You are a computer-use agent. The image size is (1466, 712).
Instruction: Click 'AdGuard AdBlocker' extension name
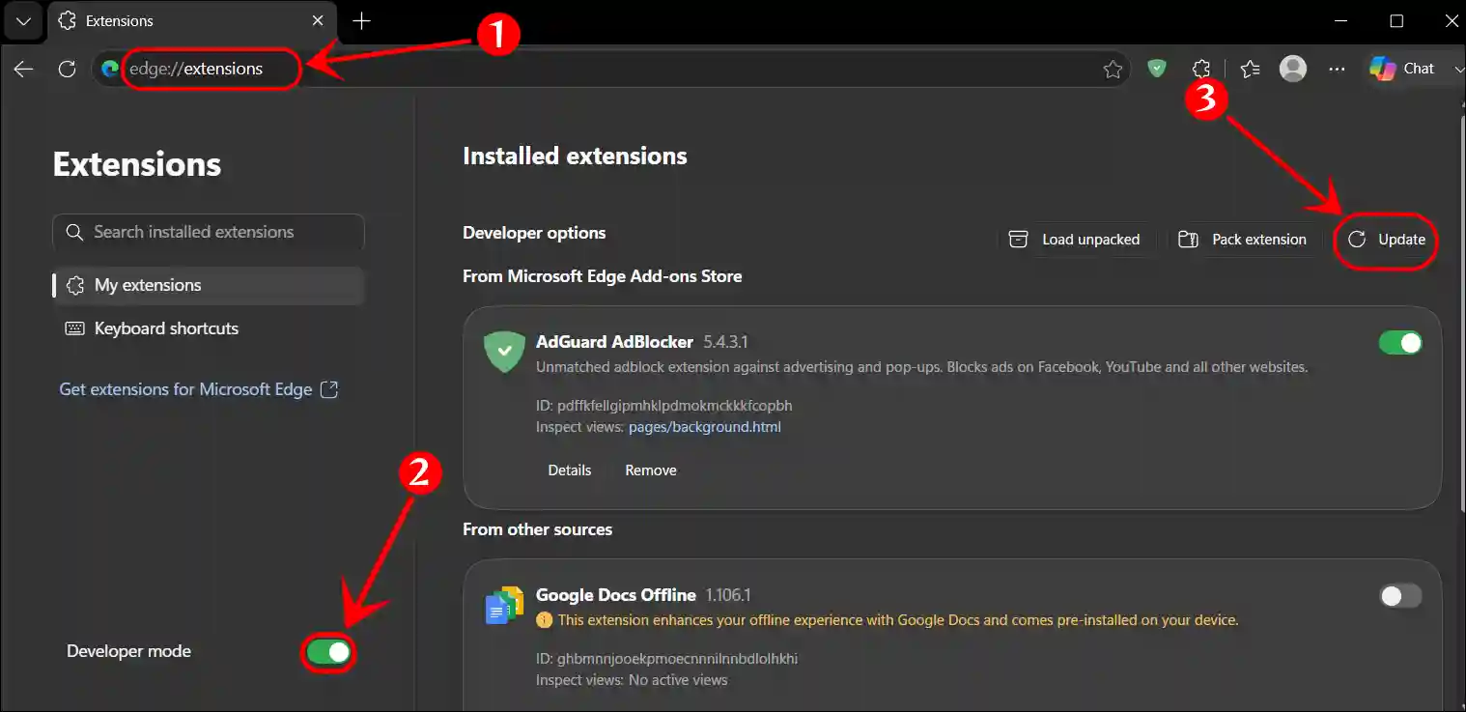pos(614,342)
